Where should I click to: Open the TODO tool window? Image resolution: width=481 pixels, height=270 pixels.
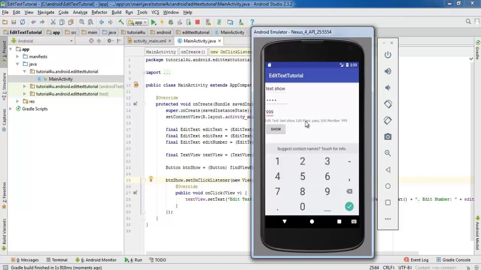tap(157, 260)
